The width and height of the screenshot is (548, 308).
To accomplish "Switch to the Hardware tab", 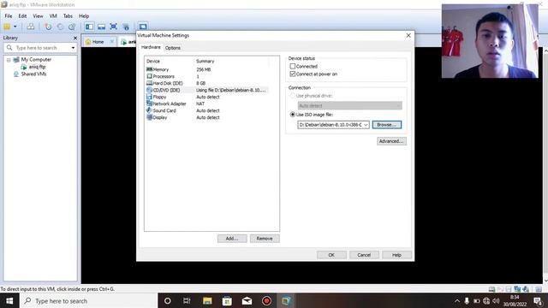I will coord(151,47).
